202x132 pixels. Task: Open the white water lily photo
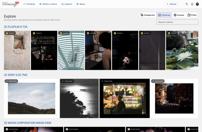point(182,50)
